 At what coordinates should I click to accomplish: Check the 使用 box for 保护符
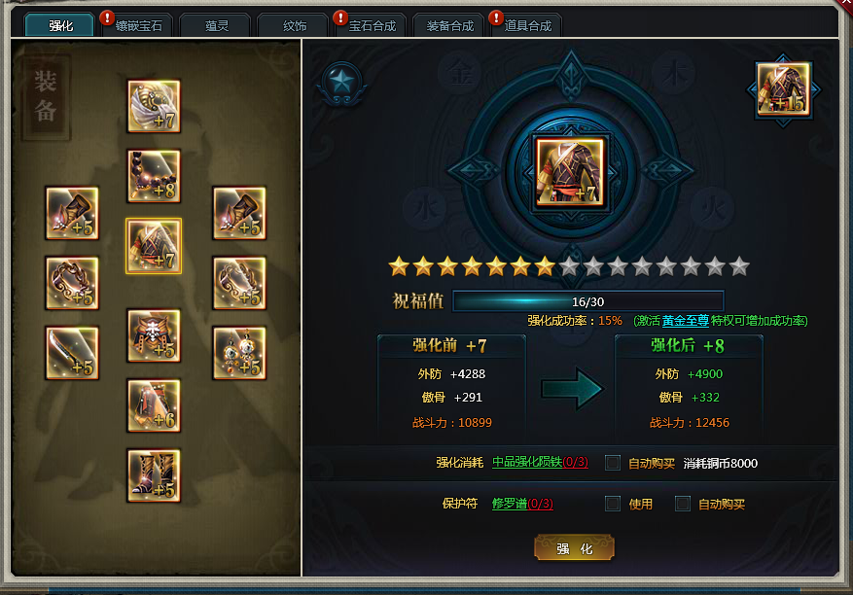(613, 504)
